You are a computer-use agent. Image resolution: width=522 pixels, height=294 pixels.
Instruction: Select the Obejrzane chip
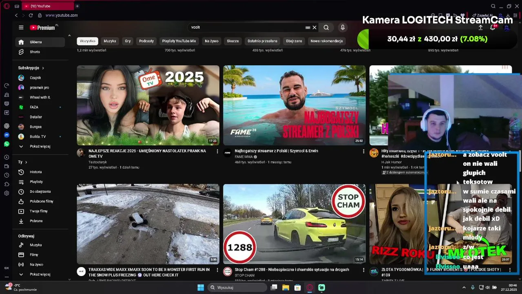click(294, 41)
